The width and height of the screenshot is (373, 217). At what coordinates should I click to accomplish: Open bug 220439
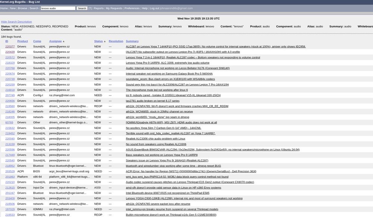[x=10, y=52]
